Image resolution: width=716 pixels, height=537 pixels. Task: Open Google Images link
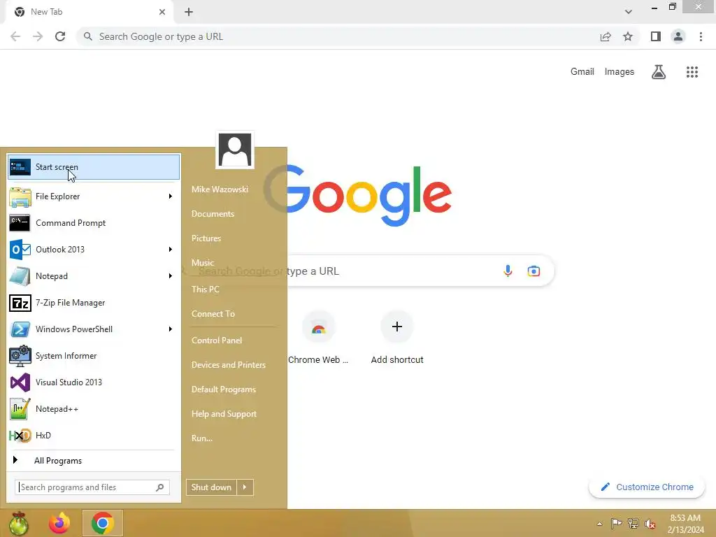pos(620,72)
